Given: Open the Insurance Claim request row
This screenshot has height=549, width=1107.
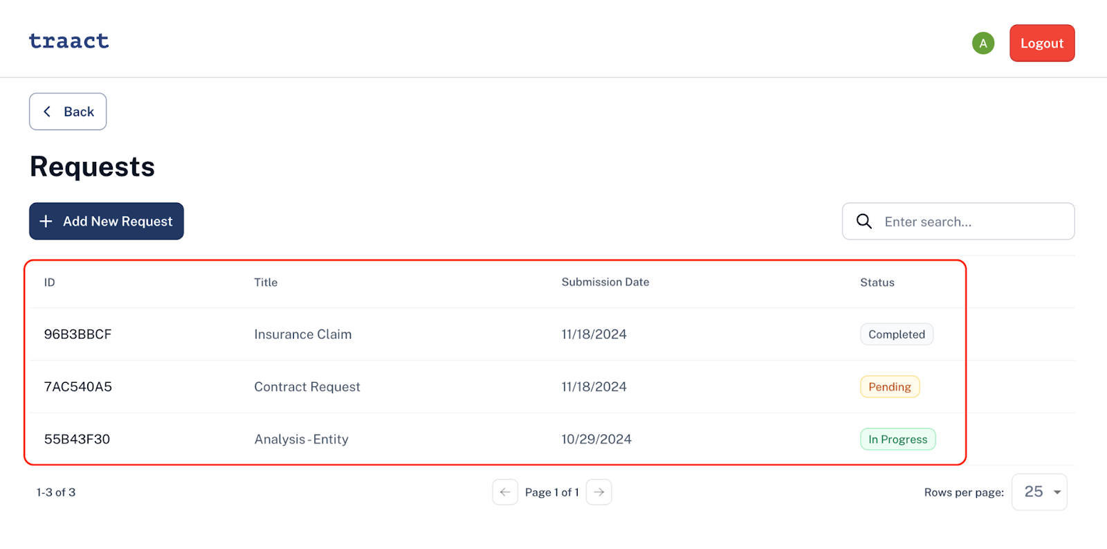Looking at the screenshot, I should click(x=495, y=334).
